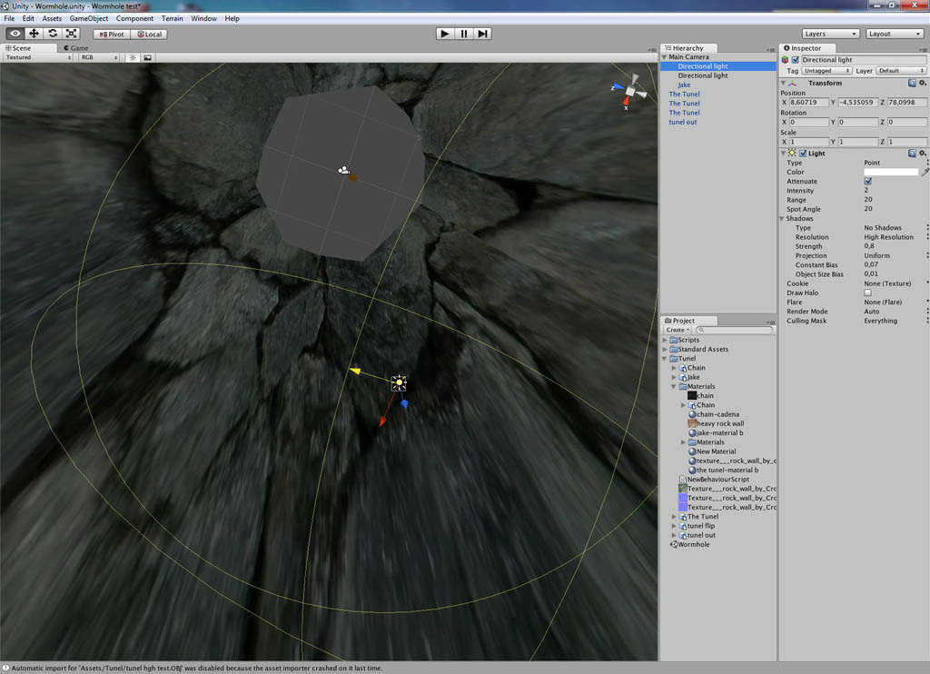Viewport: 930px width, 674px height.
Task: Uncheck Attenuate on the Light component
Action: point(869,181)
